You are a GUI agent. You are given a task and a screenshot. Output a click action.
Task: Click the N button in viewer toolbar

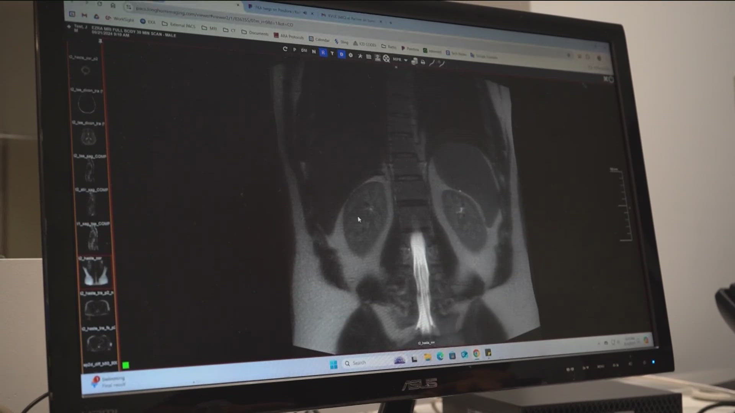[314, 51]
